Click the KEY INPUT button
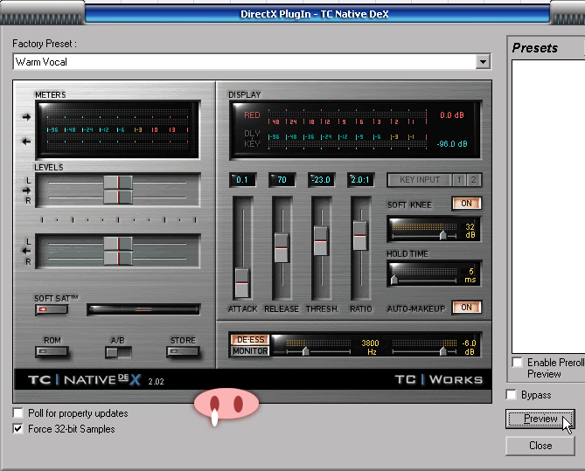585x471 pixels. point(420,180)
